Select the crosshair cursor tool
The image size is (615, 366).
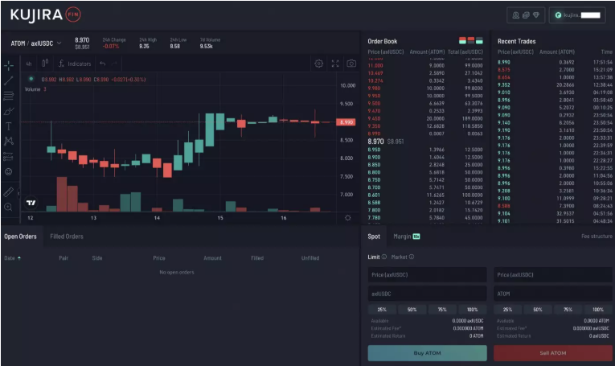click(9, 65)
